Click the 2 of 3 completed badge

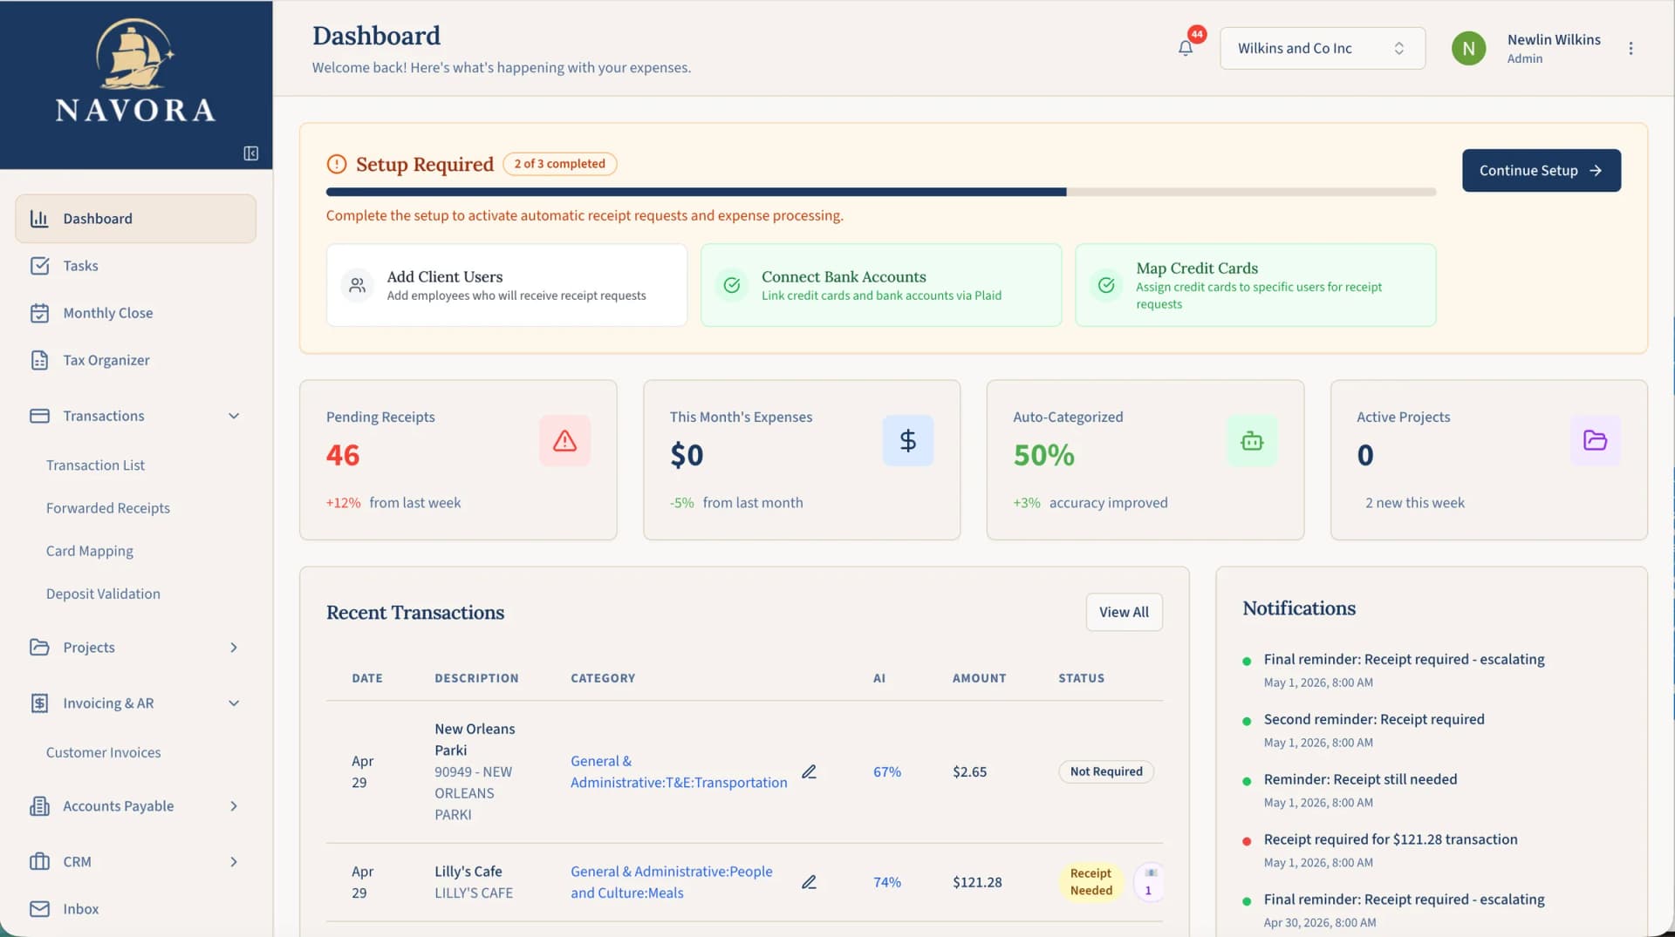(x=559, y=164)
